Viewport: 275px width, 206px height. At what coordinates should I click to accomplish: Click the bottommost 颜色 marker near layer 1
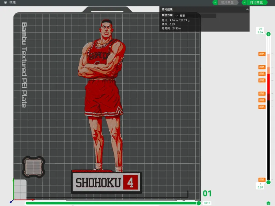click(x=262, y=180)
